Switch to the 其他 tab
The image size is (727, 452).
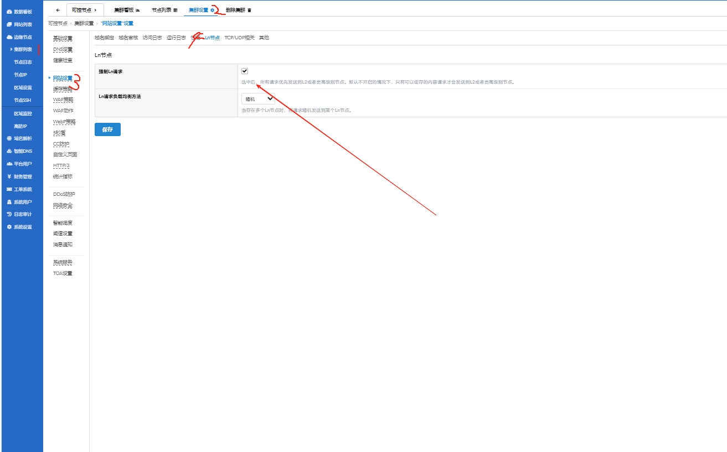point(264,38)
